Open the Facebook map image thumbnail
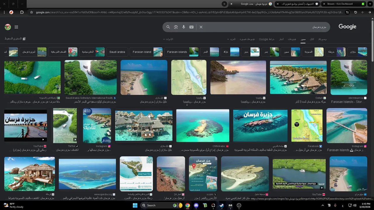 click(307, 126)
